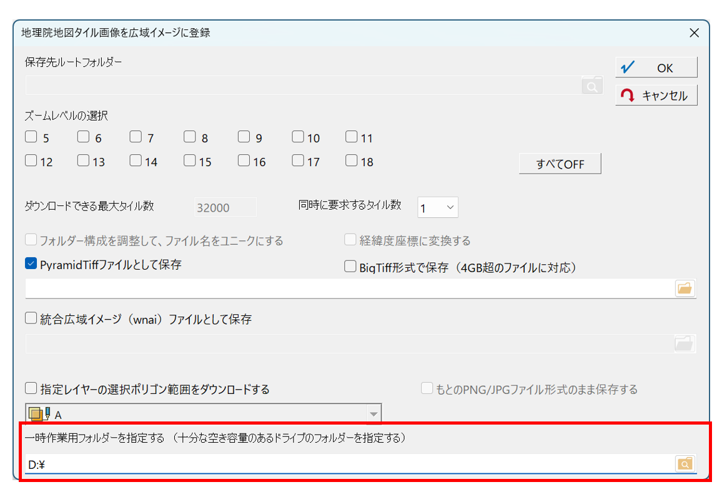Uncheck PyramidTiffファイルとして保存

pos(31,264)
